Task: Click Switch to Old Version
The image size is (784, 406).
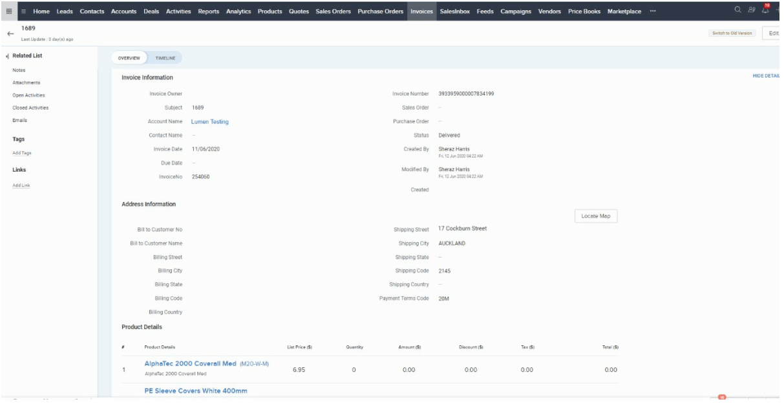Action: pyautogui.click(x=732, y=33)
